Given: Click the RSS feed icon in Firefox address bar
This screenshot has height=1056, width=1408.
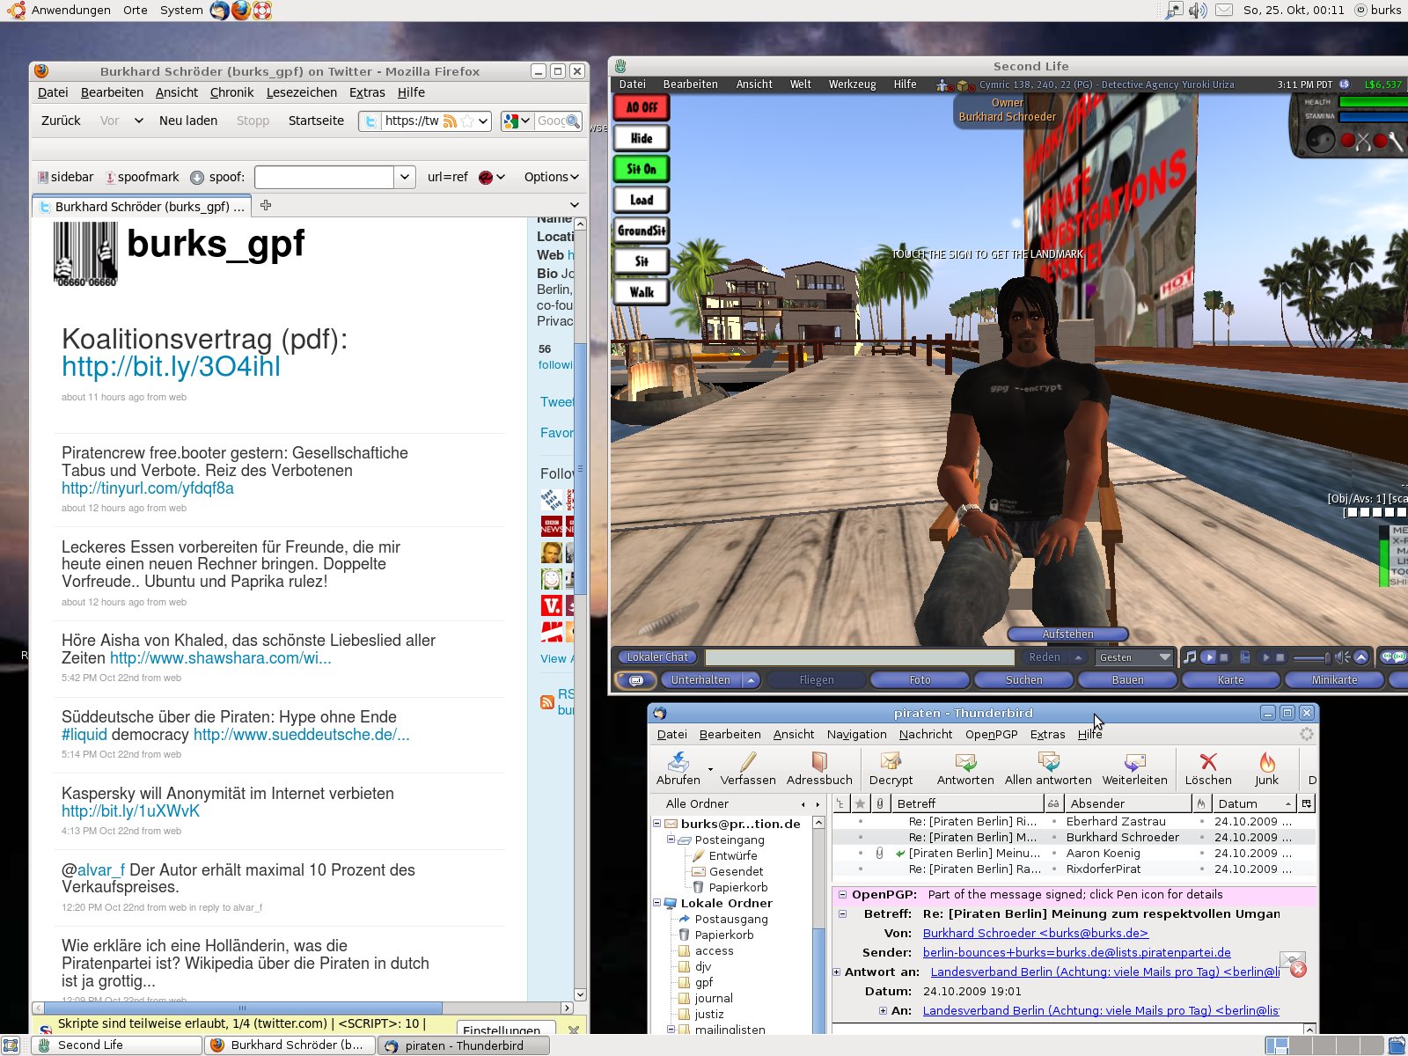Looking at the screenshot, I should (x=450, y=121).
